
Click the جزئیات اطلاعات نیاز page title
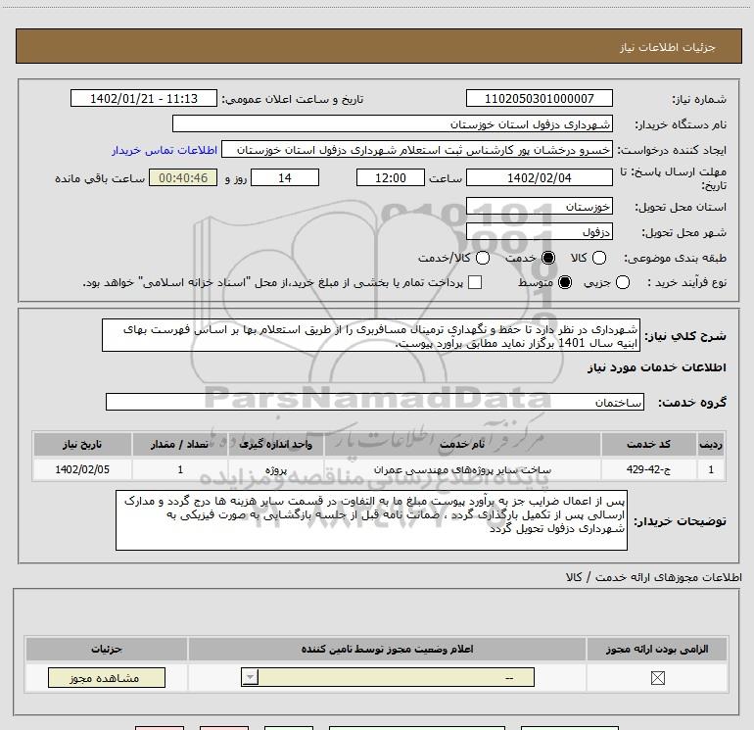(668, 47)
